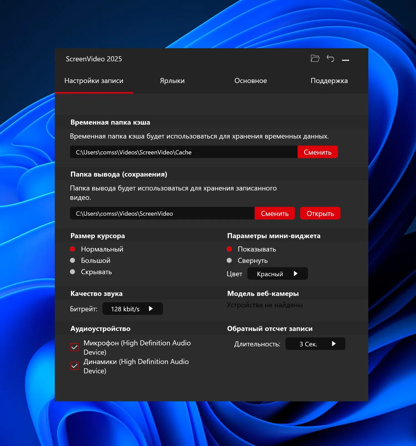
Task: Open the output folder with Открыть button
Action: [x=320, y=213]
